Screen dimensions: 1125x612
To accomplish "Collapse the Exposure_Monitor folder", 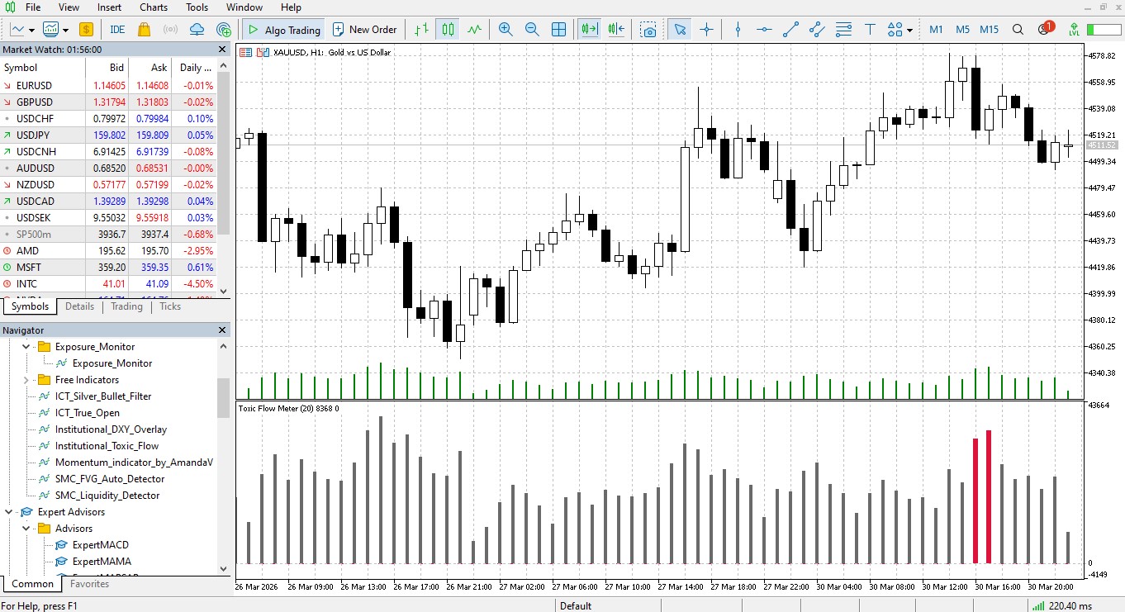I will coord(26,347).
